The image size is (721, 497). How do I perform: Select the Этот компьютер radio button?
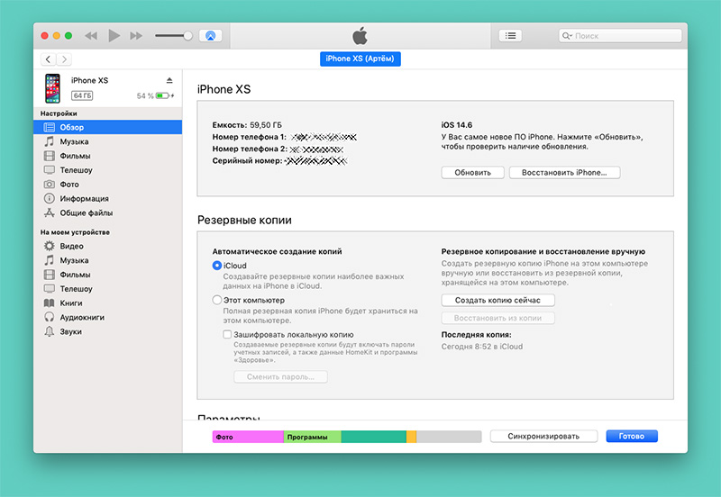point(217,300)
